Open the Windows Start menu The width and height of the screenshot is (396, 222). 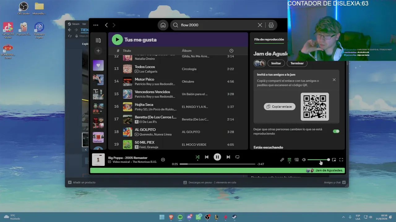coord(162,217)
